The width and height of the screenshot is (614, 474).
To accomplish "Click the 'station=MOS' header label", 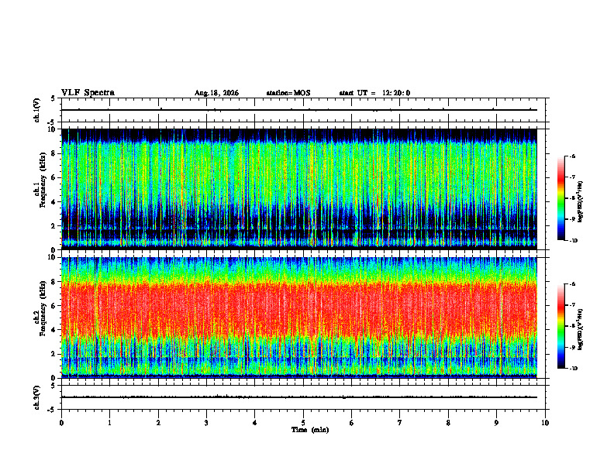I will click(x=288, y=93).
